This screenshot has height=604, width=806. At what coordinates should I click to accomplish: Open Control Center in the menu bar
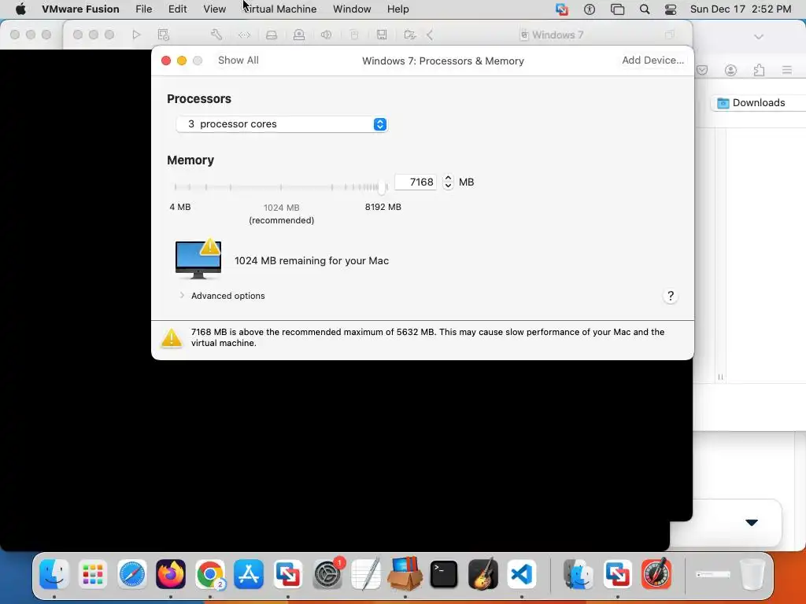pyautogui.click(x=671, y=9)
